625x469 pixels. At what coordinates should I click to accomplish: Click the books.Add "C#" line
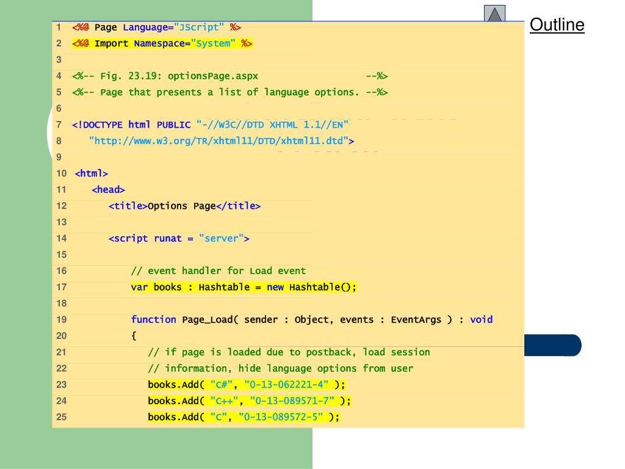[247, 385]
